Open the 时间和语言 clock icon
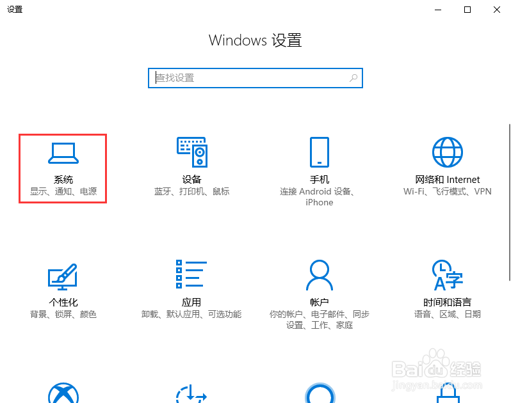The height and width of the screenshot is (403, 511). [448, 274]
